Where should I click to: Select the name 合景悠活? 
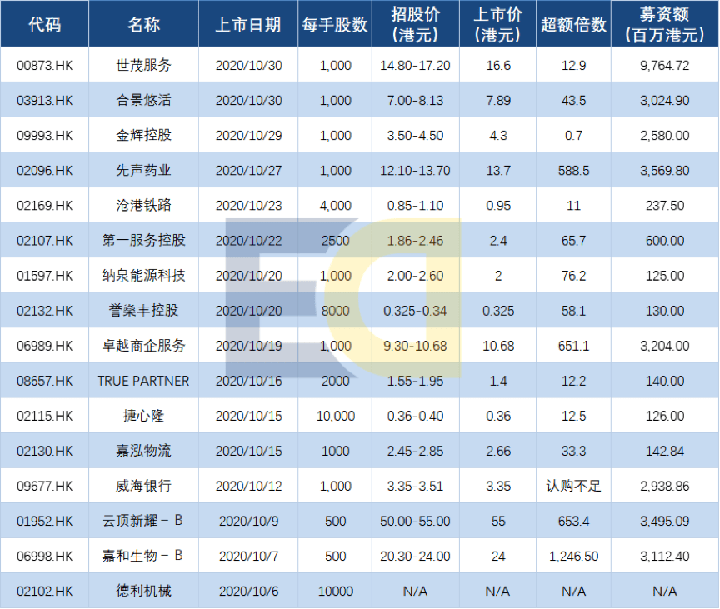[x=143, y=101]
